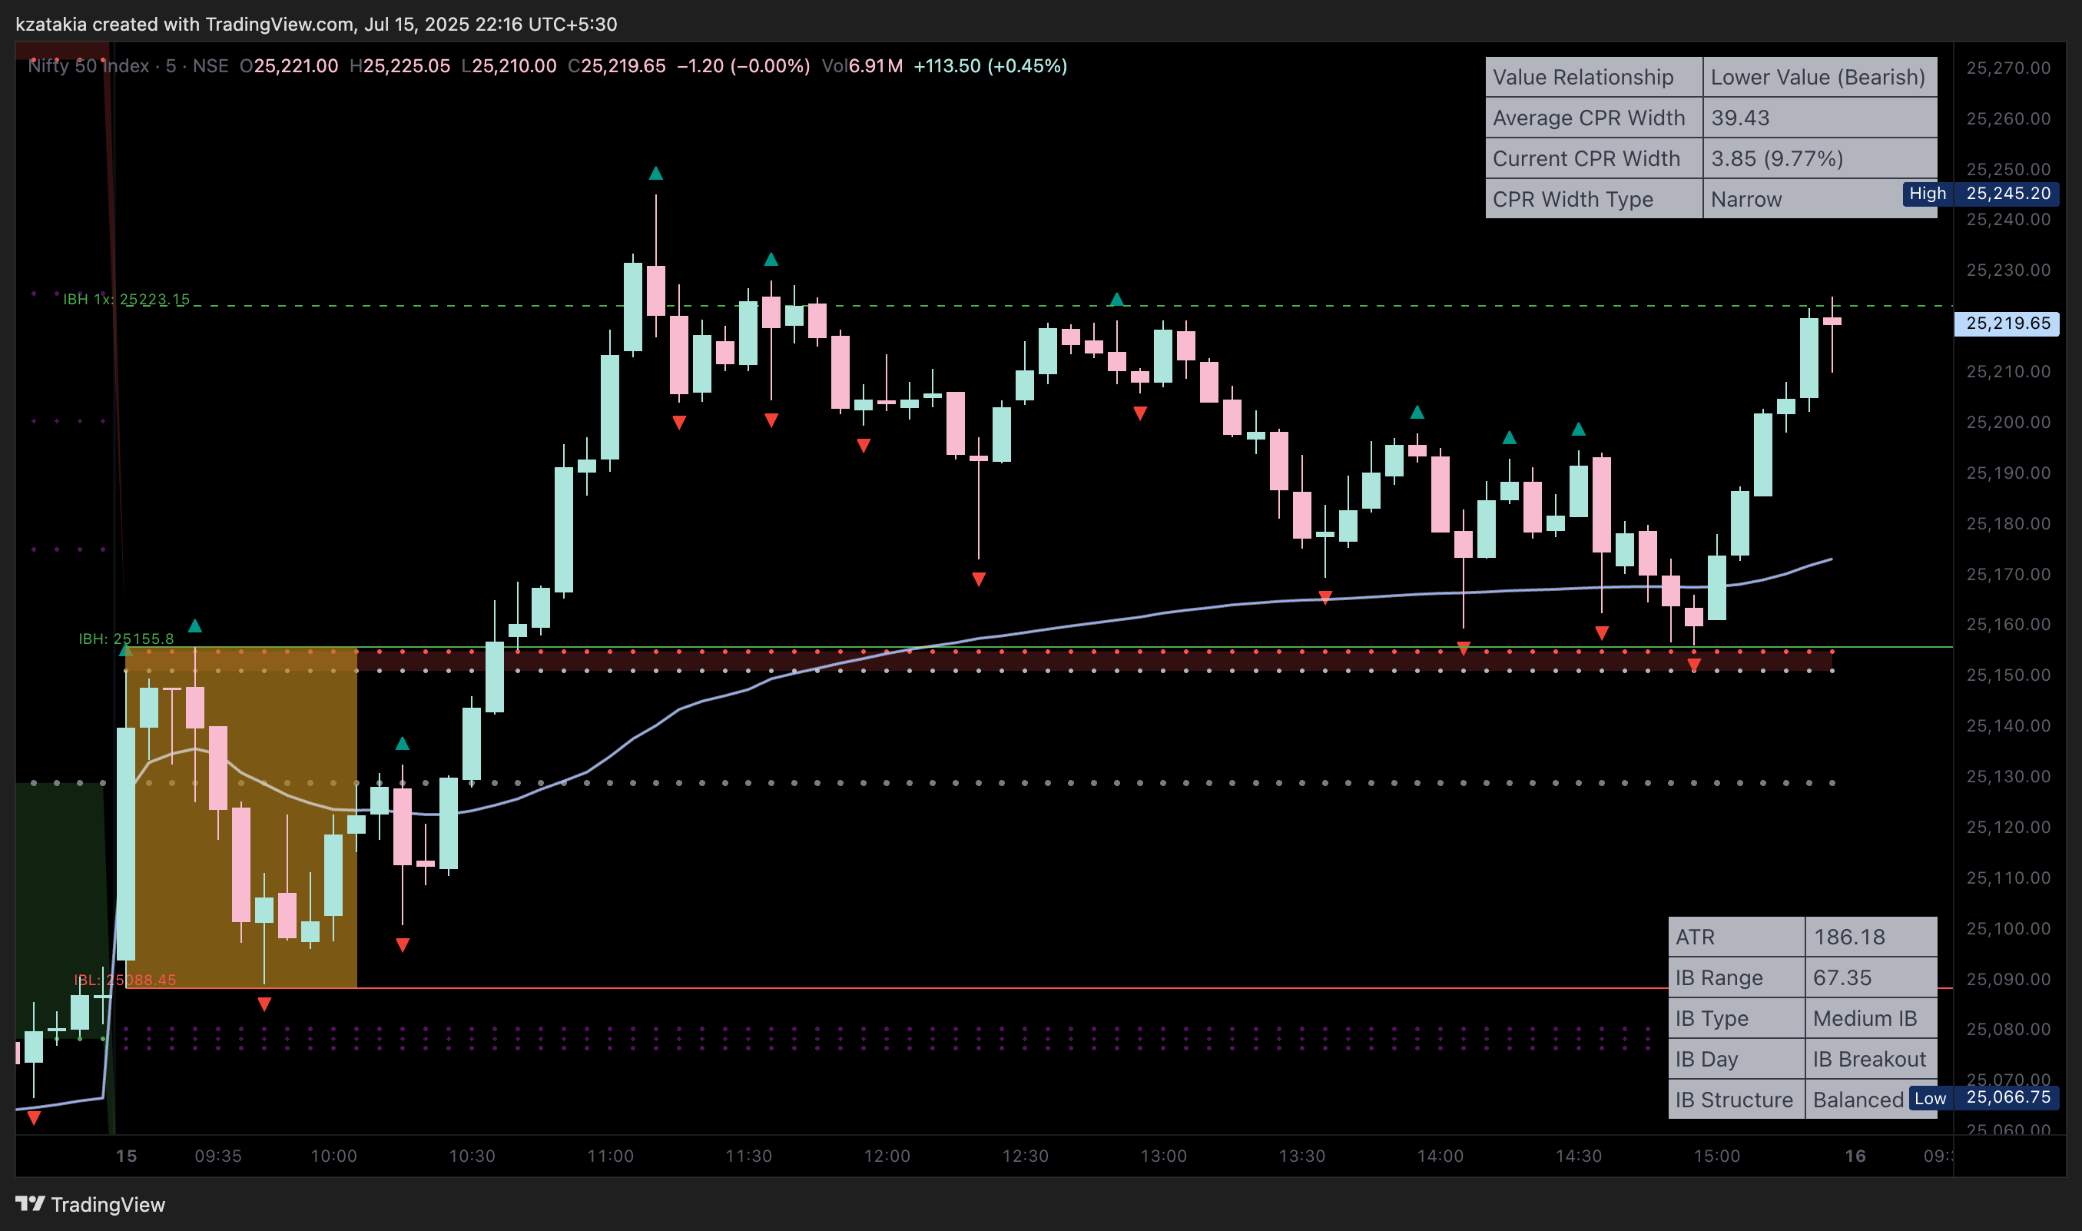Click the 'Medium IB' value
This screenshot has height=1231, width=2082.
(x=1871, y=1018)
